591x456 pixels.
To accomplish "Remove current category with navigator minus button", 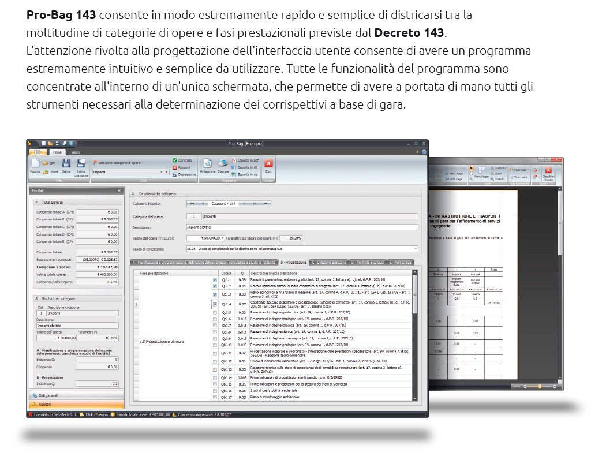I will point(265,204).
